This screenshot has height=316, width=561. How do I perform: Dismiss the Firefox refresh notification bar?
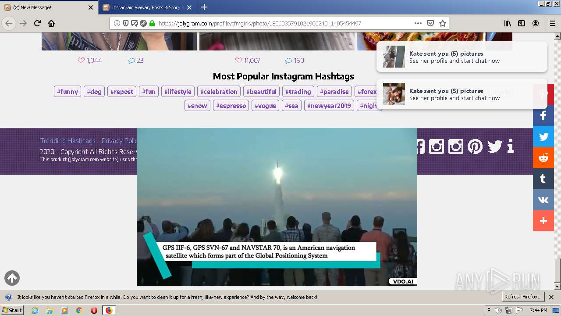pyautogui.click(x=551, y=297)
